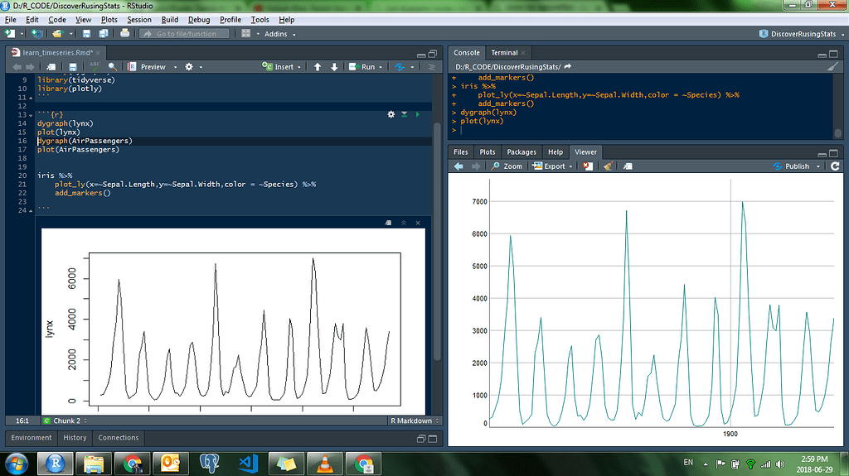Show chunk output in new window
Screen dimensions: 849x476
click(x=388, y=223)
